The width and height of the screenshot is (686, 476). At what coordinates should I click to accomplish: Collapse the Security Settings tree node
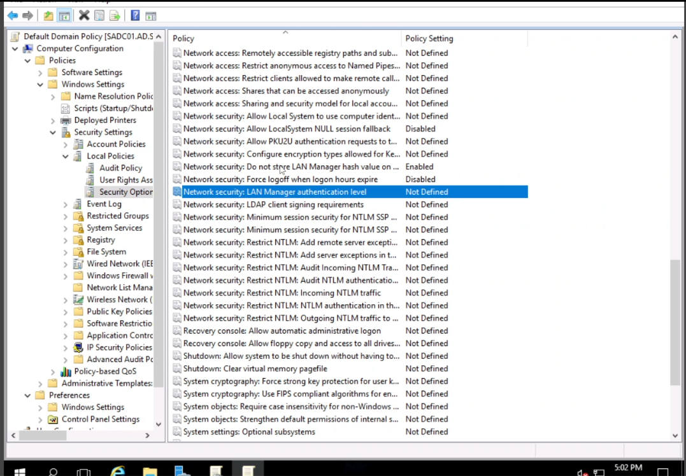(x=53, y=132)
